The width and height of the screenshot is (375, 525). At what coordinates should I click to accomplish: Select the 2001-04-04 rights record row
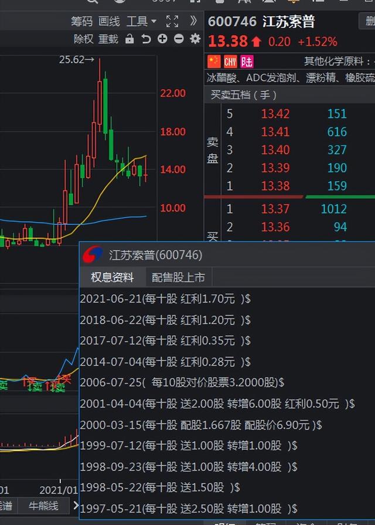point(217,404)
